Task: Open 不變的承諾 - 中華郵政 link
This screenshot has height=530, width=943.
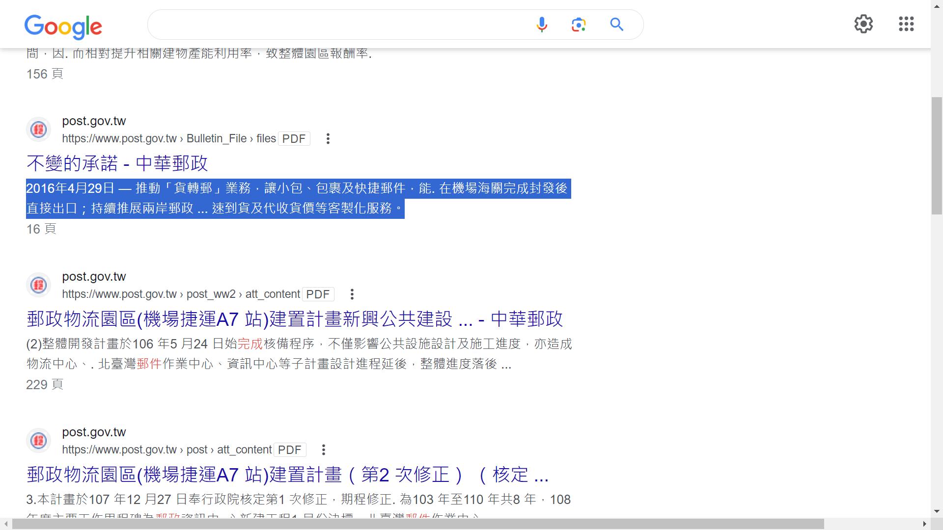Action: [117, 163]
